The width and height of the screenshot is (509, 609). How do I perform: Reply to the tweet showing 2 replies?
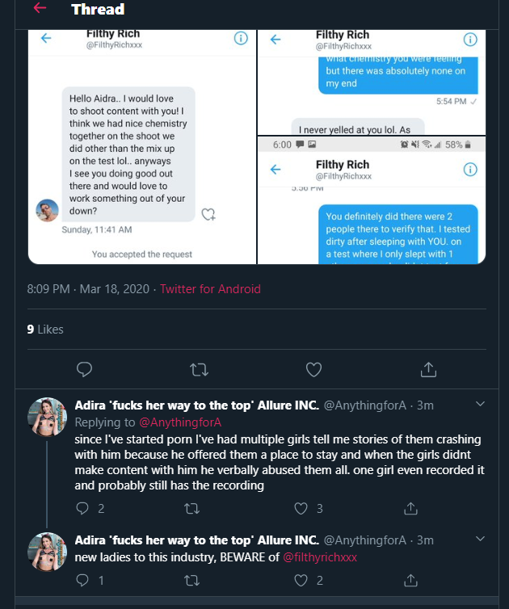coord(82,508)
